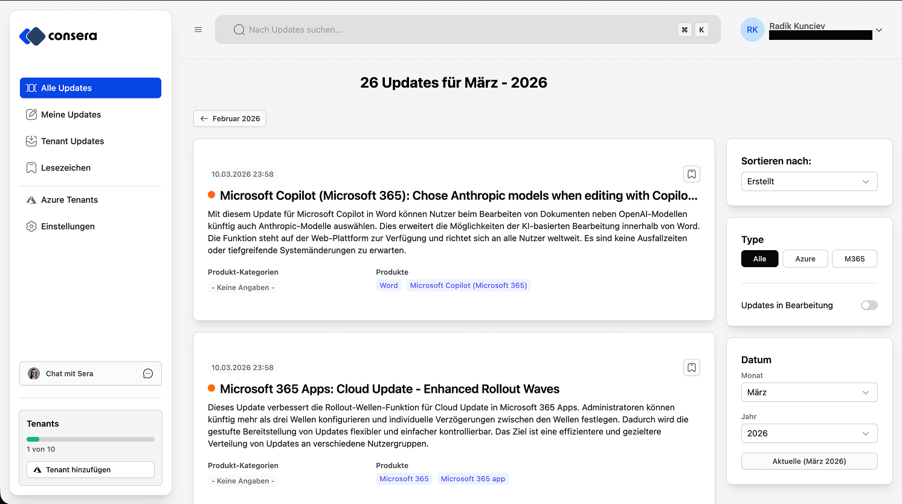Image resolution: width=902 pixels, height=504 pixels.
Task: Filter type by M365
Action: pos(855,259)
